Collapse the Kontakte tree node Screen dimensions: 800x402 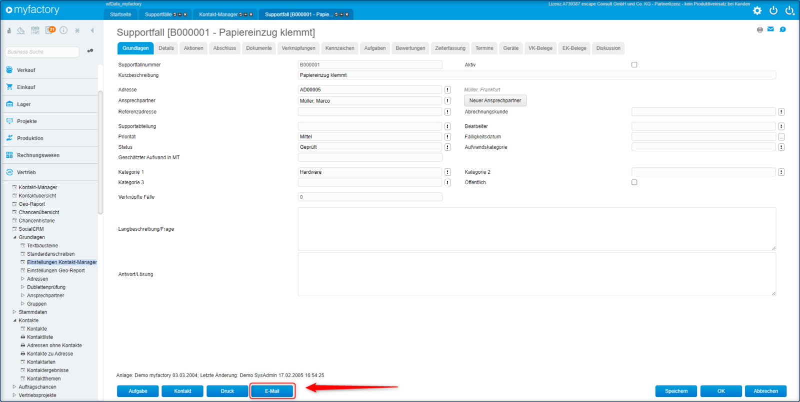(x=14, y=321)
